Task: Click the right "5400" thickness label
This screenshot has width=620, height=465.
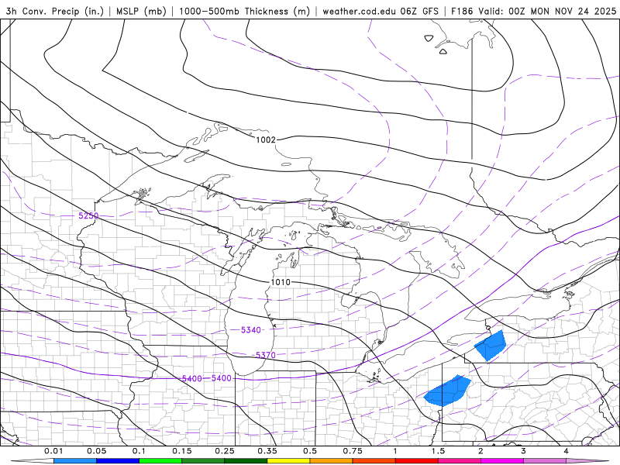Action: pyautogui.click(x=222, y=378)
